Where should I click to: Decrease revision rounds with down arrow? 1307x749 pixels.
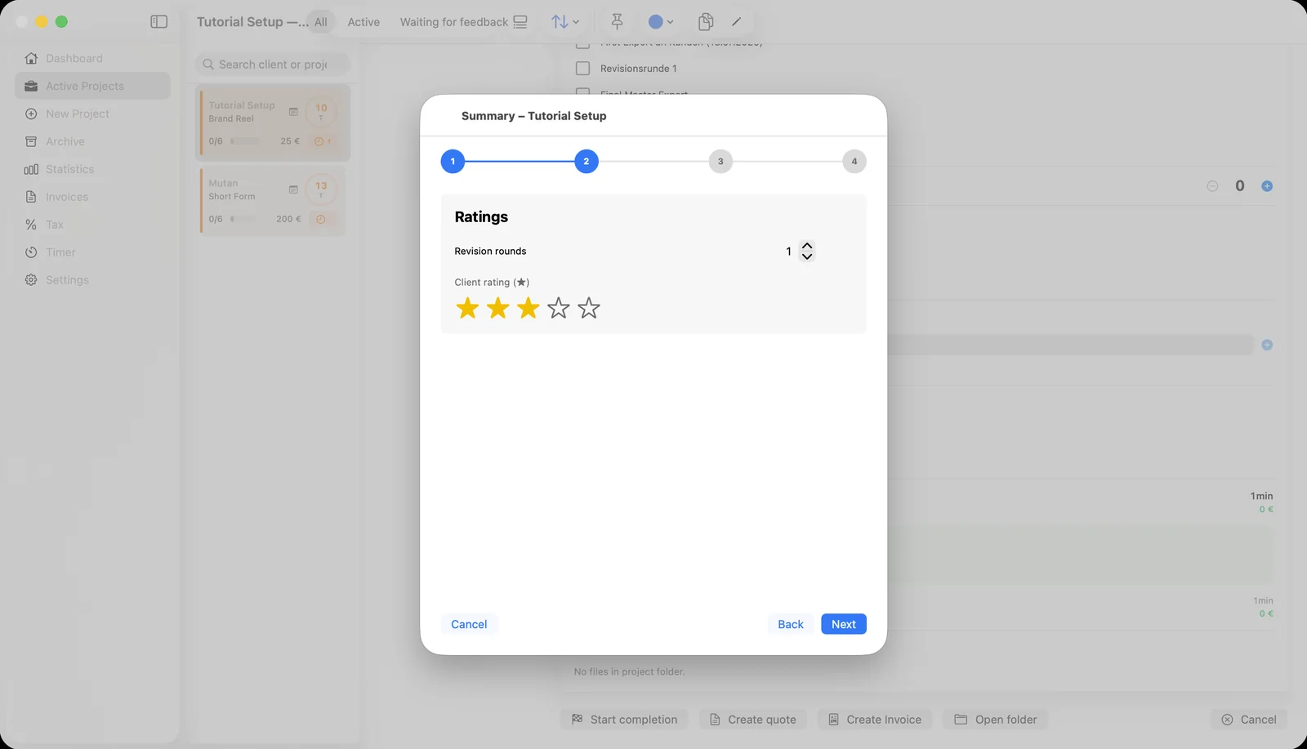click(807, 256)
